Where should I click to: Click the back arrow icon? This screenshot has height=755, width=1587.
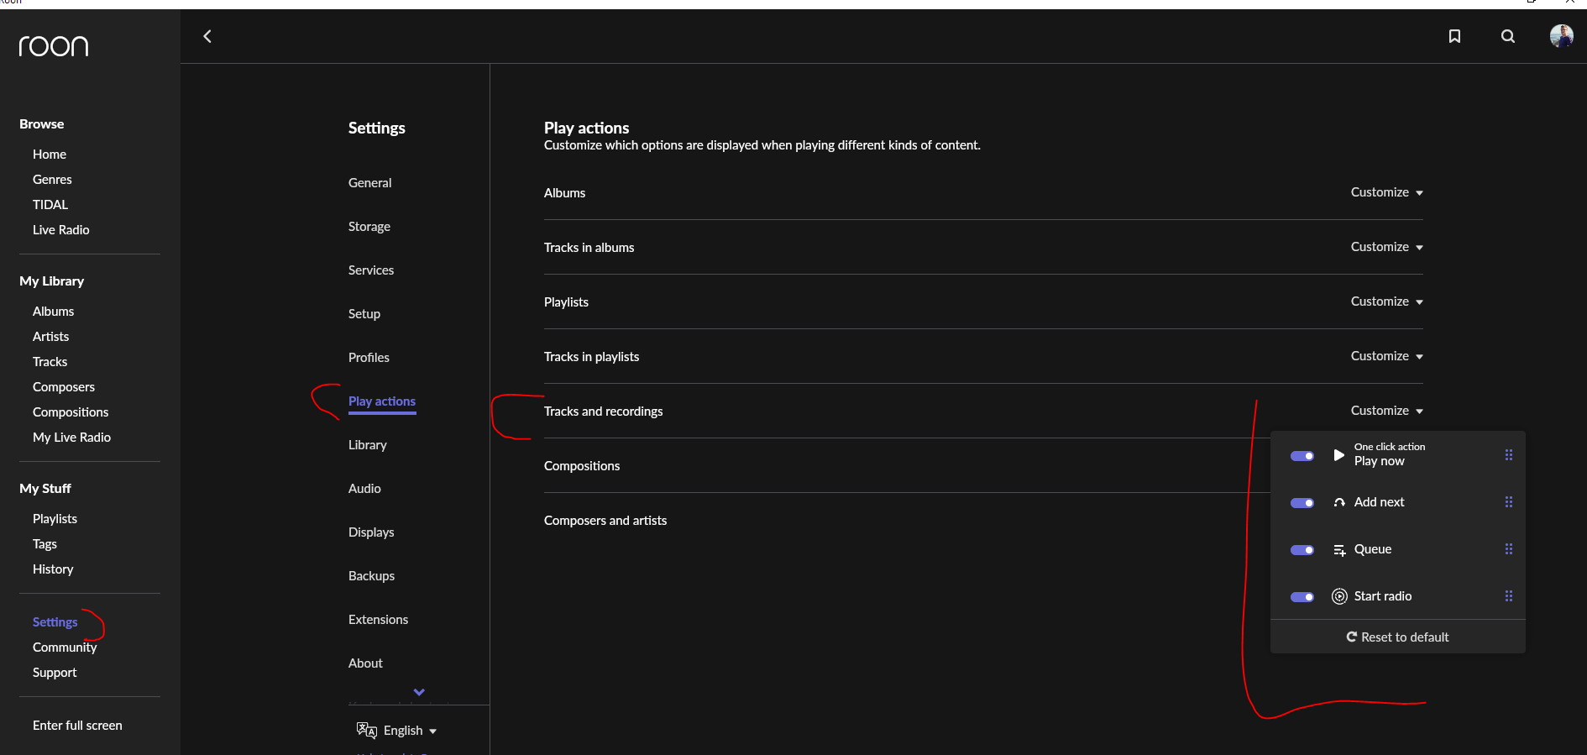click(207, 36)
